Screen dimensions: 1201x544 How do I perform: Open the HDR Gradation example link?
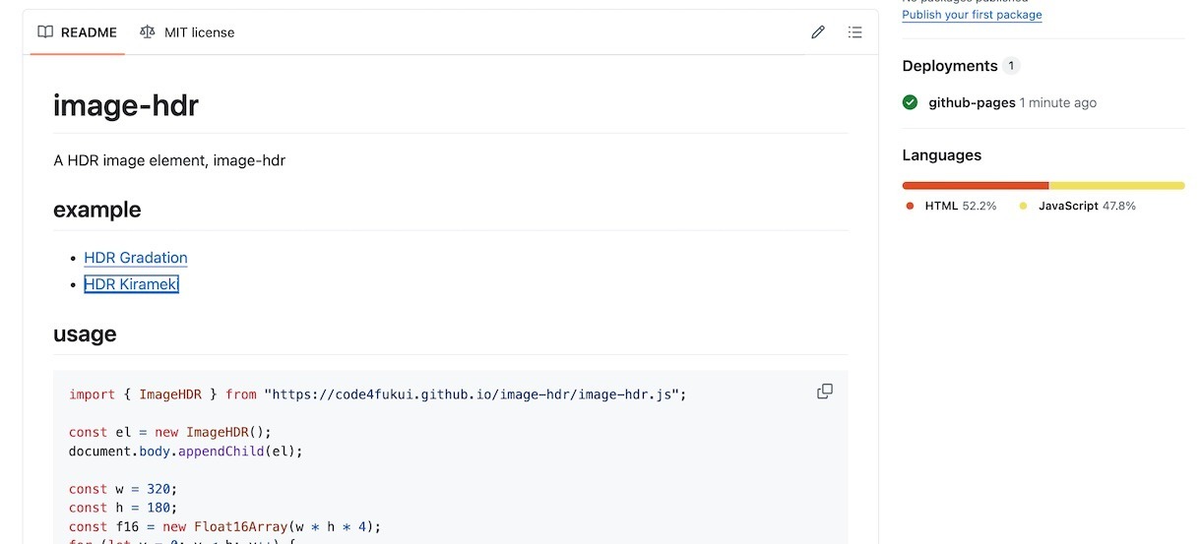pyautogui.click(x=136, y=258)
